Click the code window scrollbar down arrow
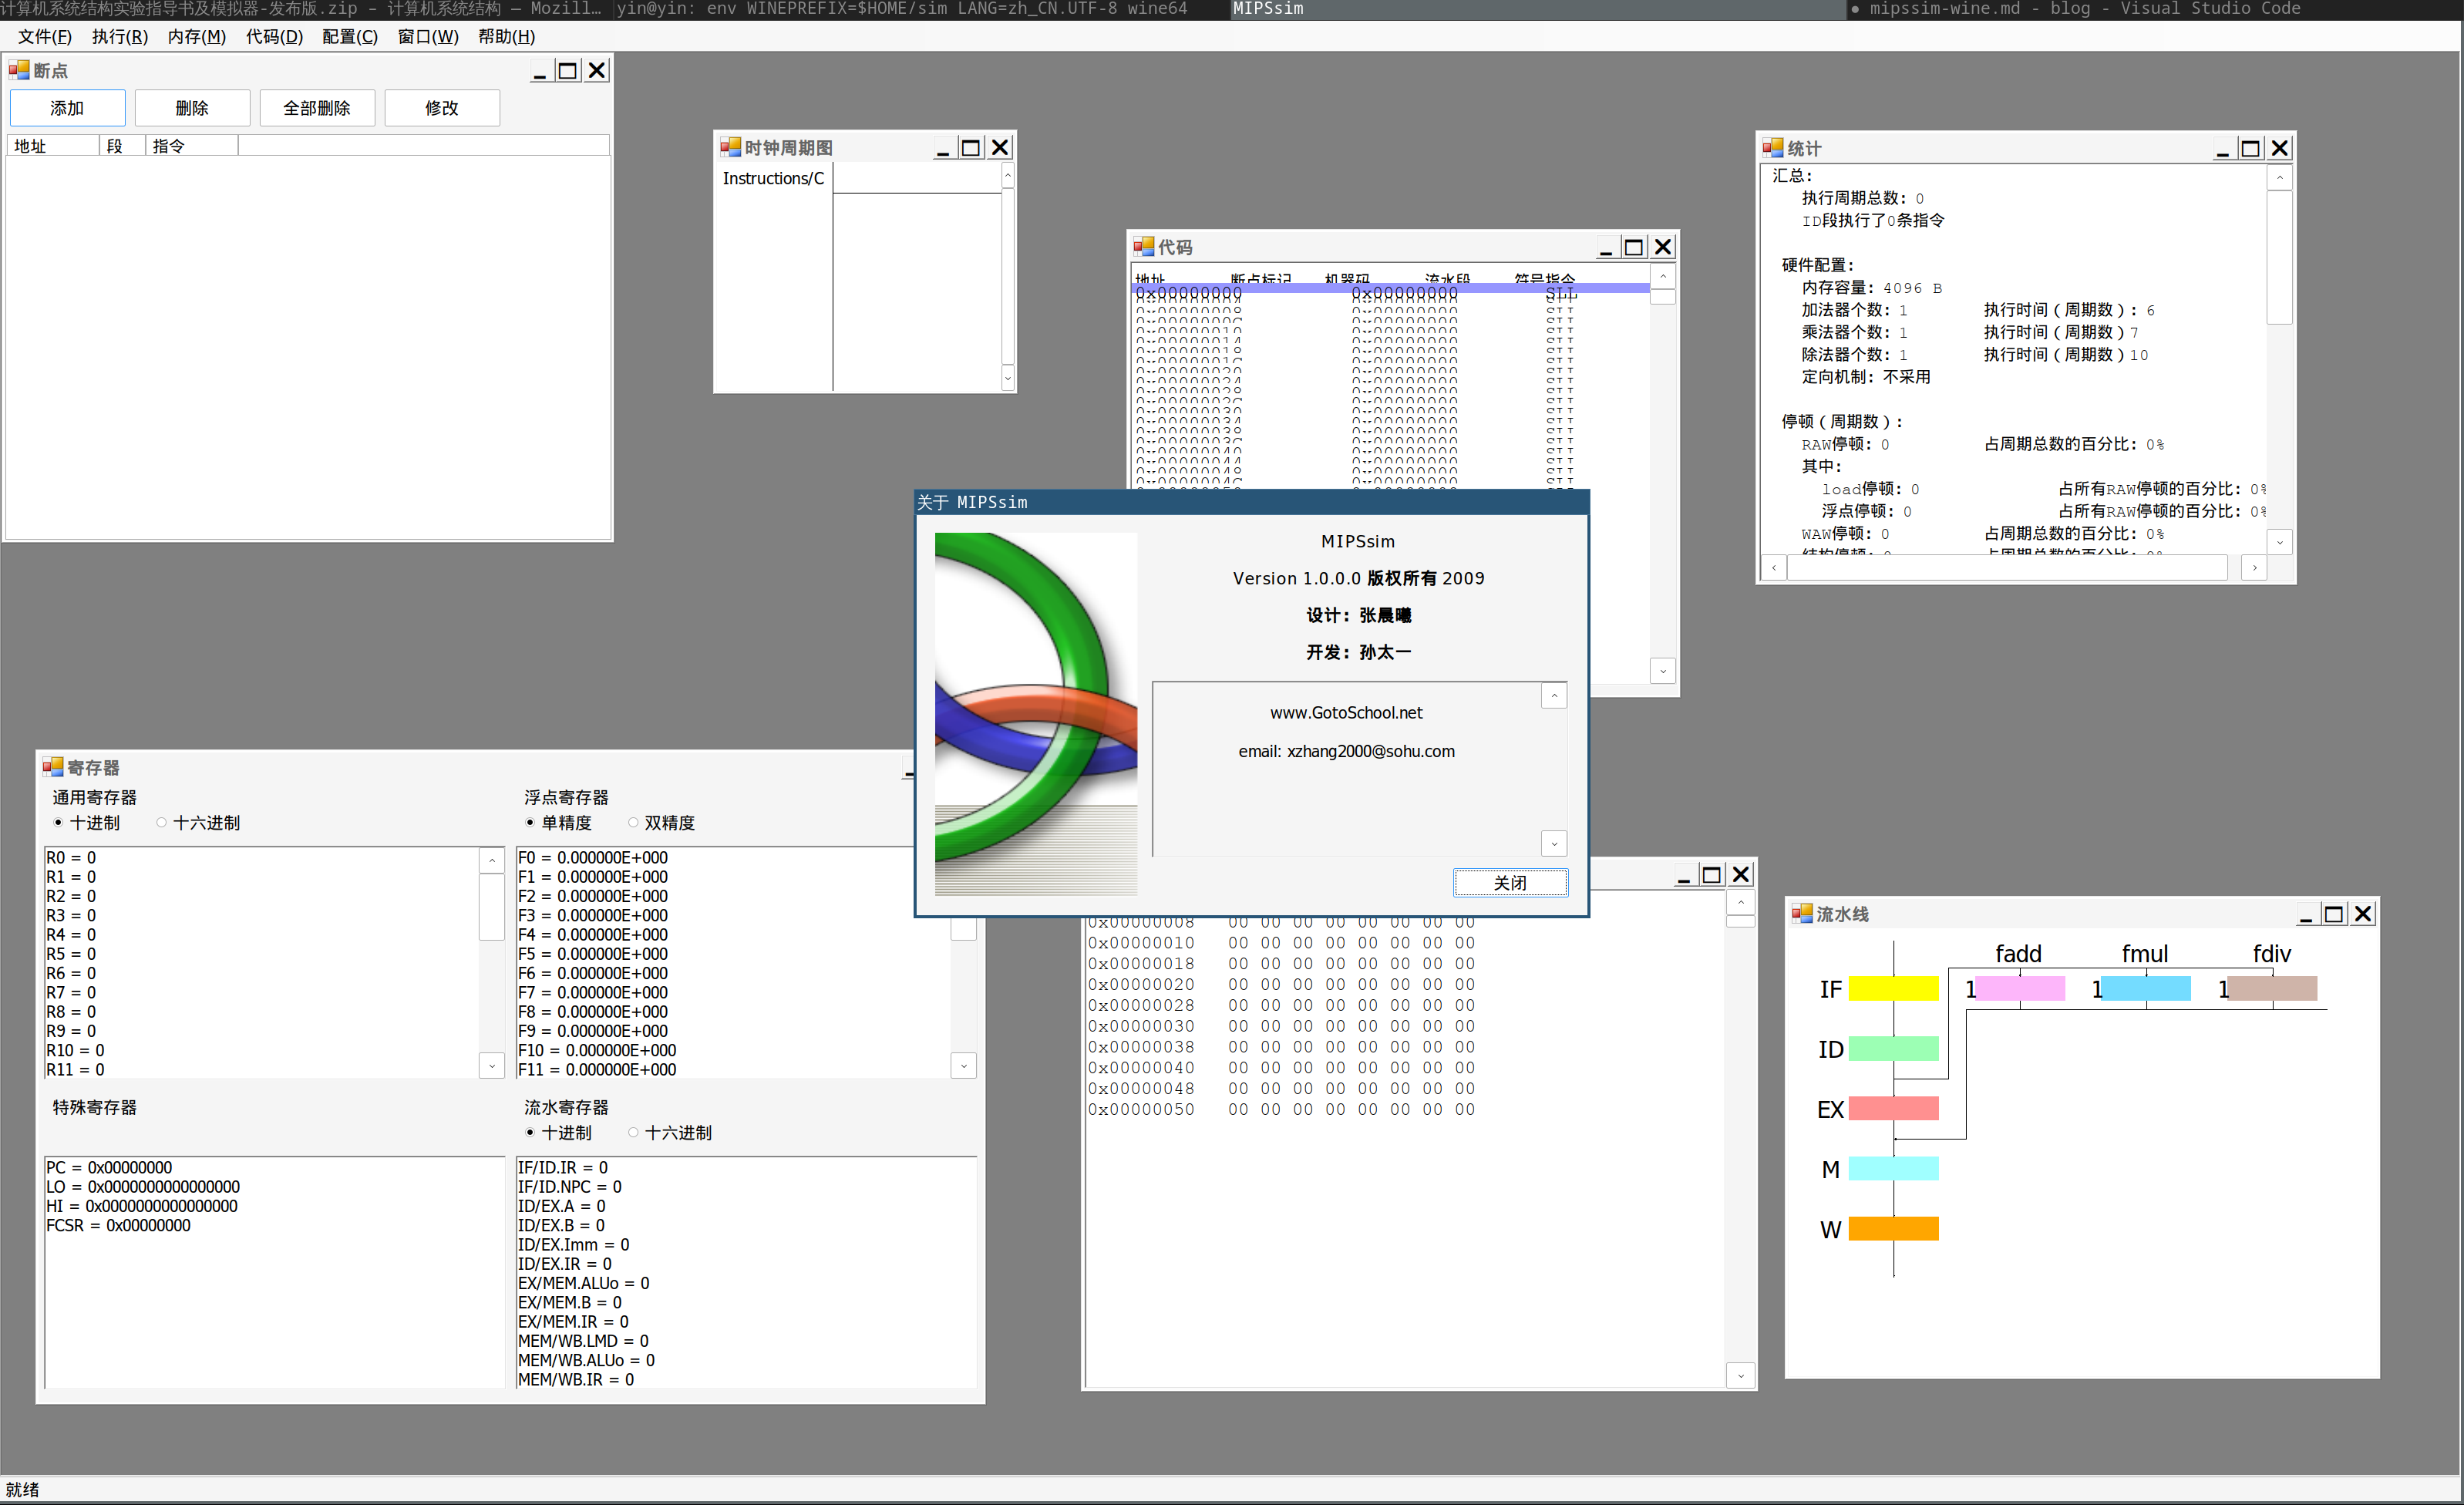Screen dimensions: 2464x1505 1663,670
